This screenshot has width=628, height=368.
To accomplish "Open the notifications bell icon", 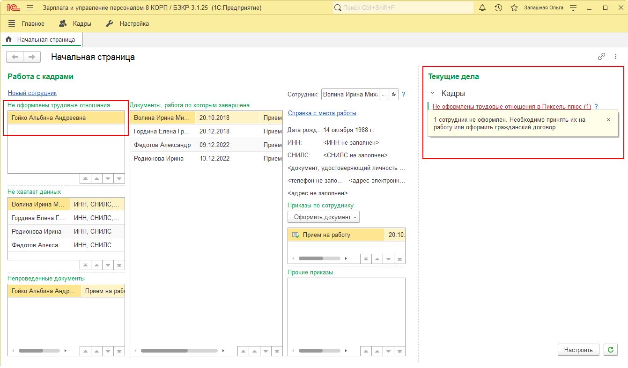I will coord(482,8).
